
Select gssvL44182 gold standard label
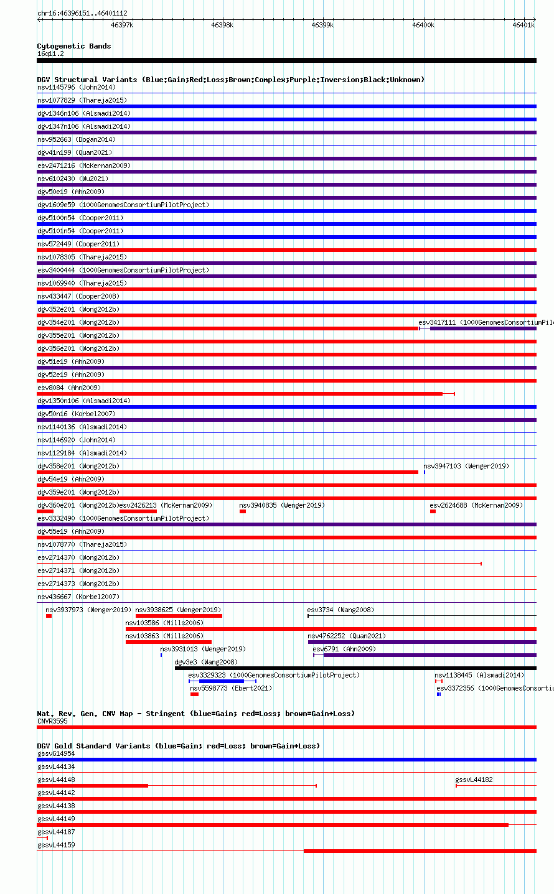coord(474,780)
